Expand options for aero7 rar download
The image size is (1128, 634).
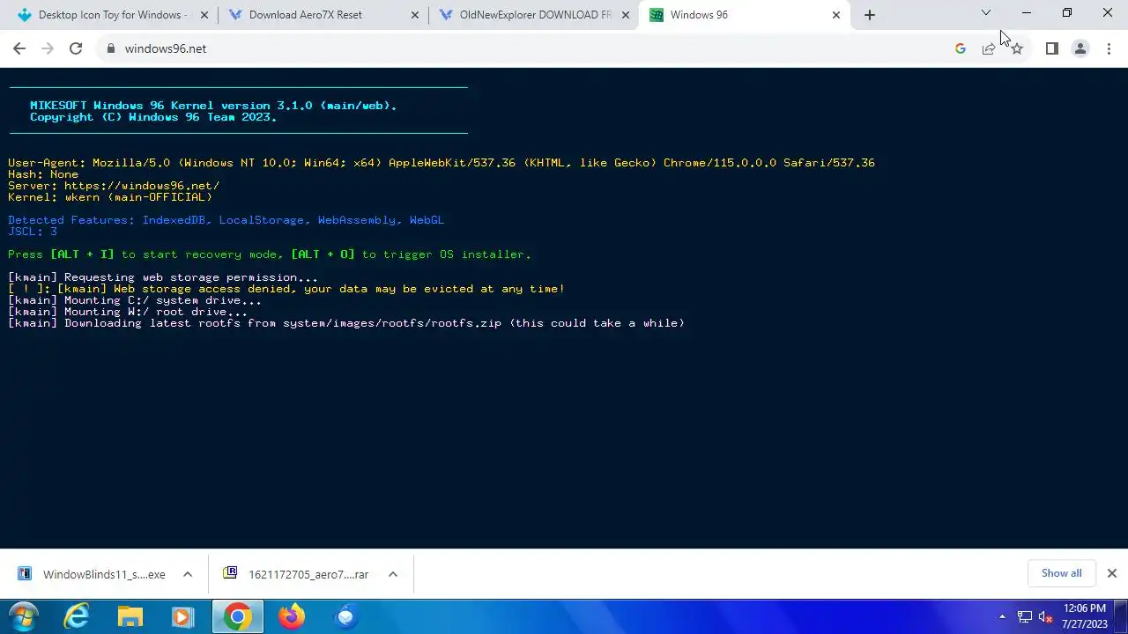[393, 574]
